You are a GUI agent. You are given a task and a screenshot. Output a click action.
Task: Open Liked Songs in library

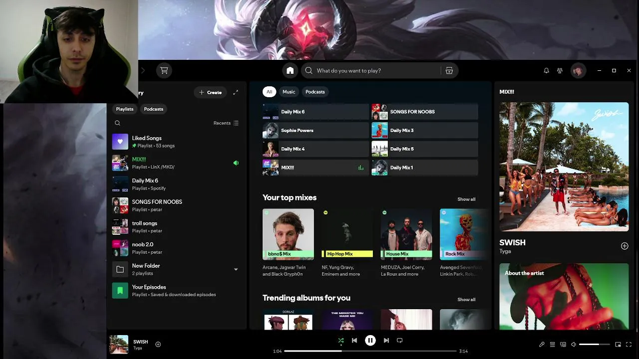pyautogui.click(x=177, y=142)
